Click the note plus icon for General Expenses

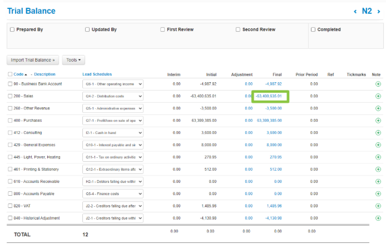(378, 145)
